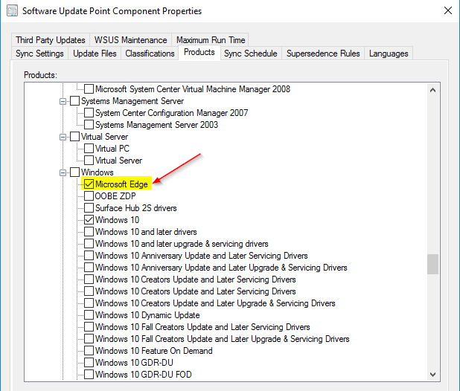Screen dimensions: 460x391
Task: Select the Virtual PC label
Action: (112, 149)
